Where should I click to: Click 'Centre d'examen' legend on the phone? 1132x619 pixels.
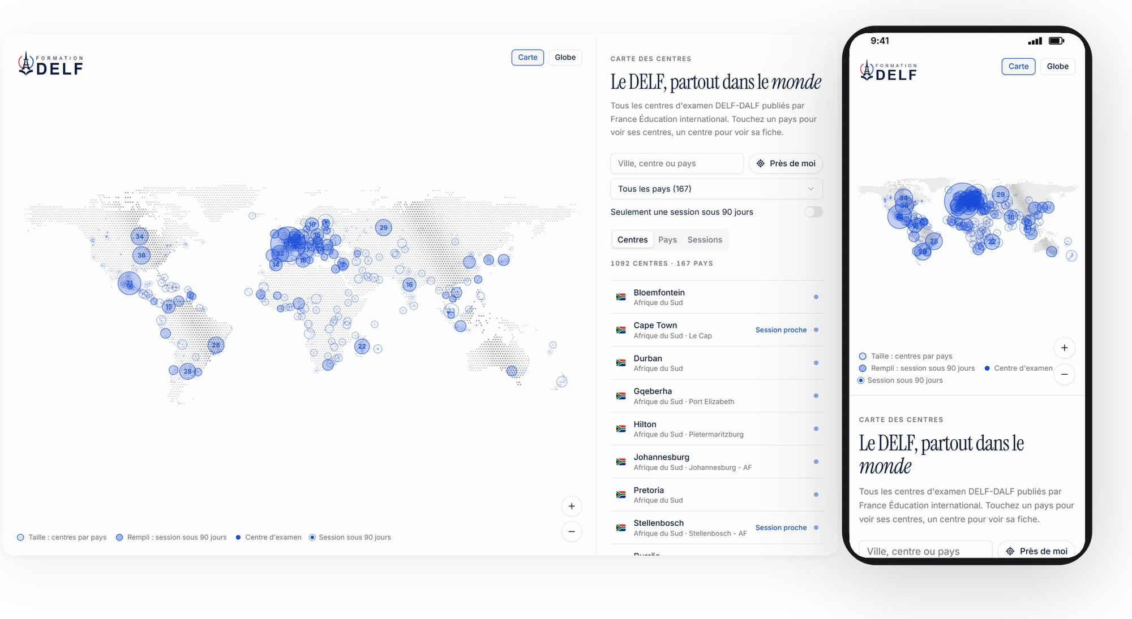pos(1018,368)
